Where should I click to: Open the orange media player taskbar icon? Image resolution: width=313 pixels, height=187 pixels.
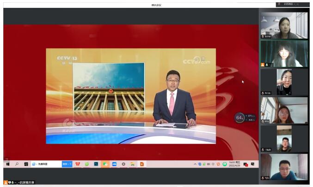(142, 164)
